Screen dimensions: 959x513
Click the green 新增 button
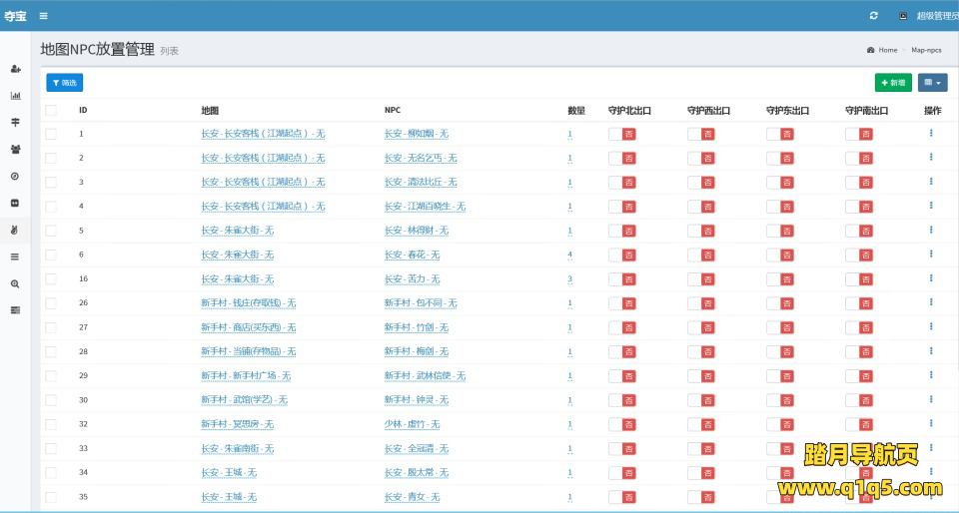892,83
